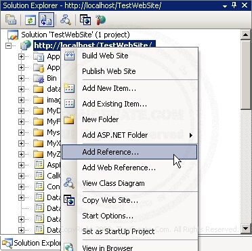Expand the 'MyF' folder node
The height and width of the screenshot is (251, 252).
tap(21, 121)
